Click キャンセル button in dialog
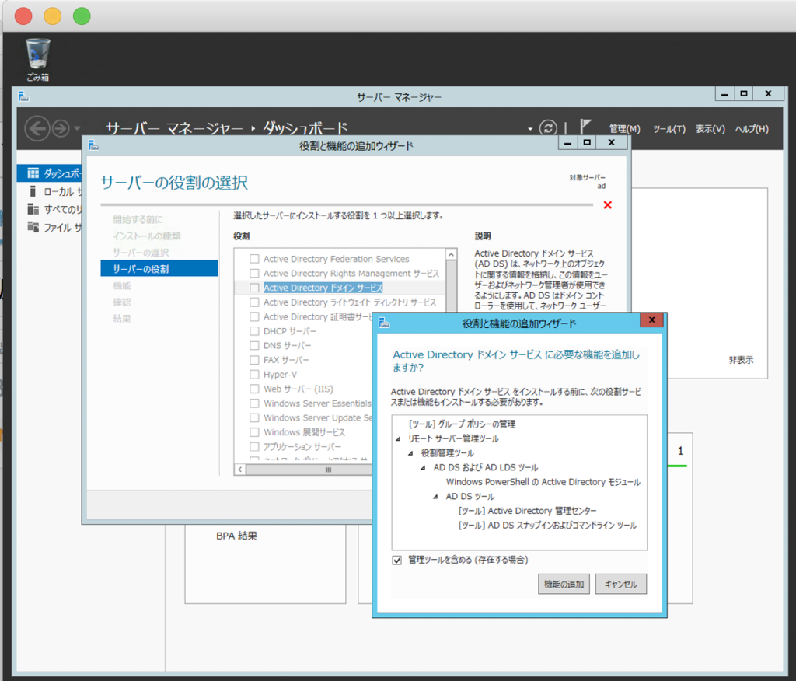The width and height of the screenshot is (796, 681). pos(620,584)
